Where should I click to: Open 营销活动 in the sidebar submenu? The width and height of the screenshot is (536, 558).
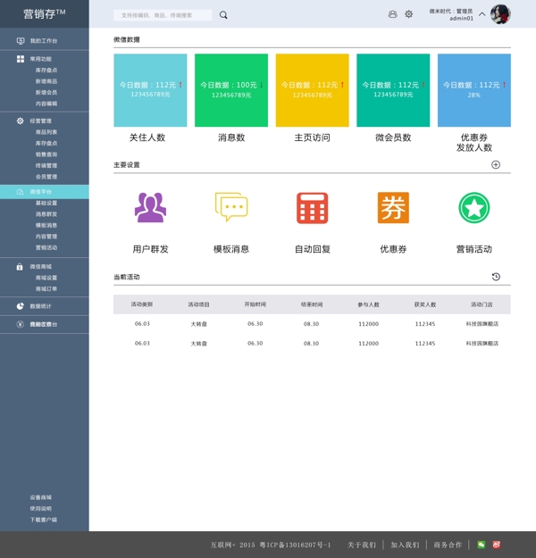coord(46,247)
